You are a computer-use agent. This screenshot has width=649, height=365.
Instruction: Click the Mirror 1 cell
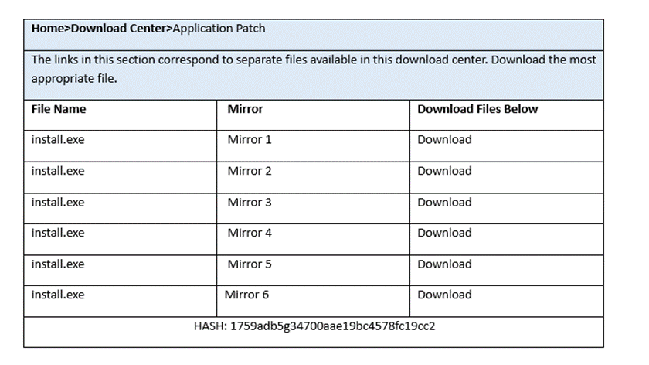(x=250, y=140)
